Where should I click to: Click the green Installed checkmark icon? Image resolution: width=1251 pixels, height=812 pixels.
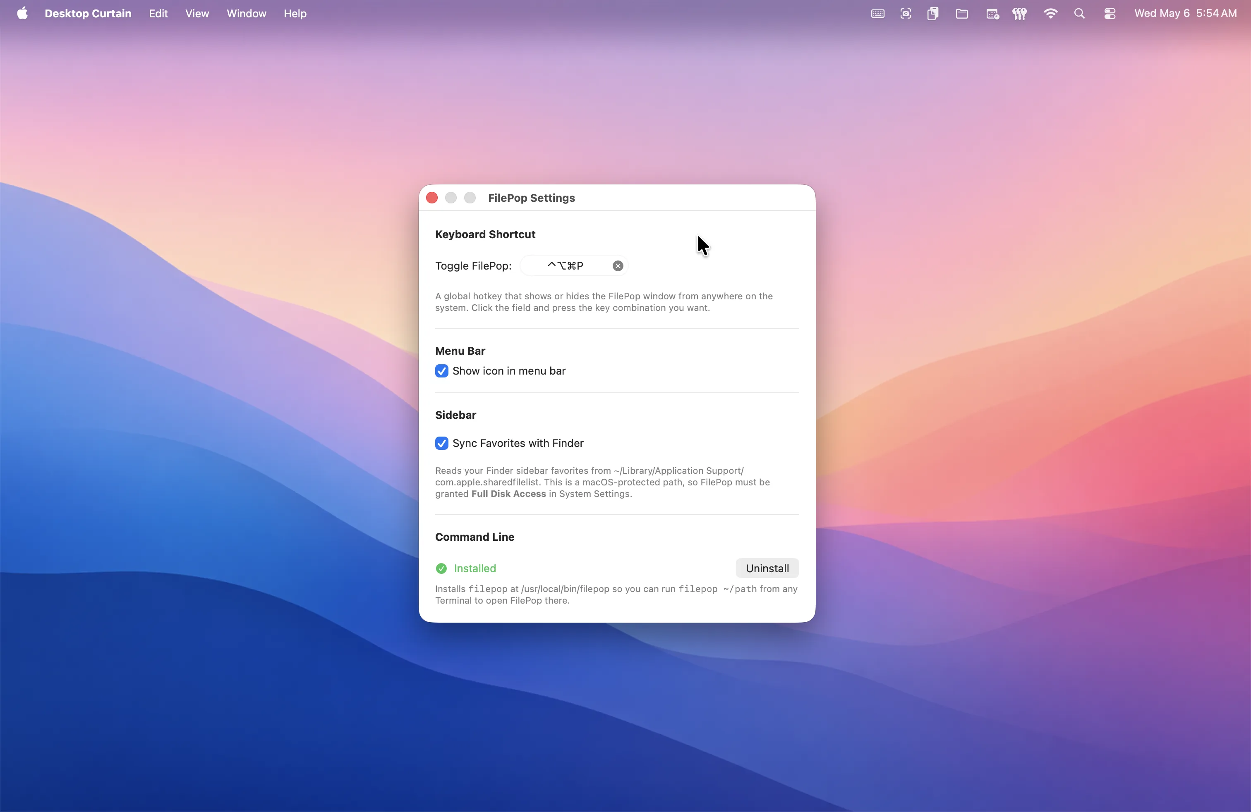(441, 568)
